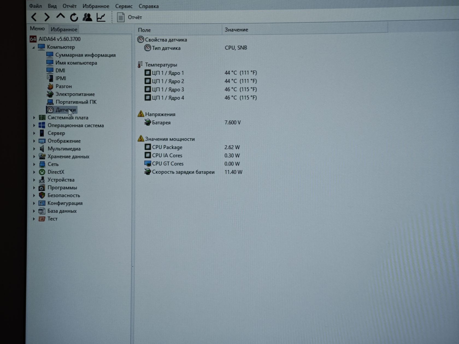The height and width of the screenshot is (344, 459).
Task: Open the Файл menu
Action: click(36, 6)
